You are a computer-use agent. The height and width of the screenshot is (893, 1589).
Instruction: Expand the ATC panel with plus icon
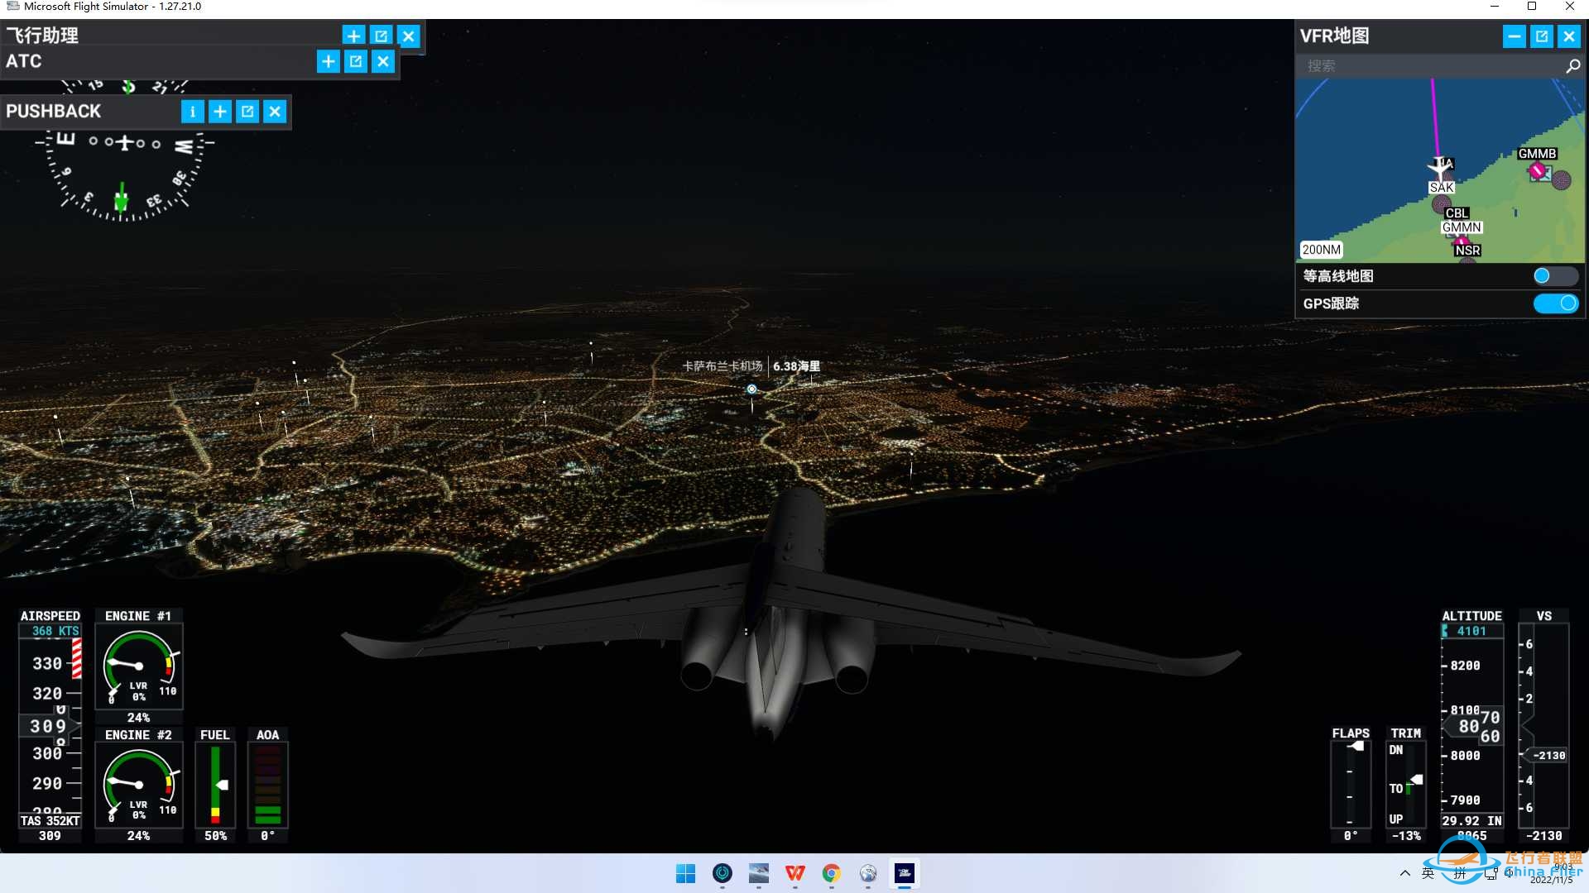(x=329, y=61)
